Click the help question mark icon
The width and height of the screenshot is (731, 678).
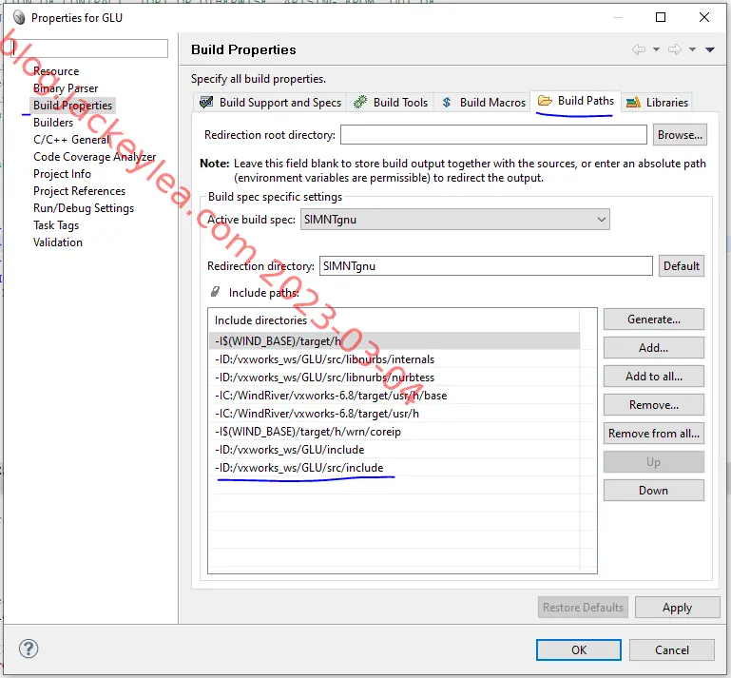[x=29, y=649]
